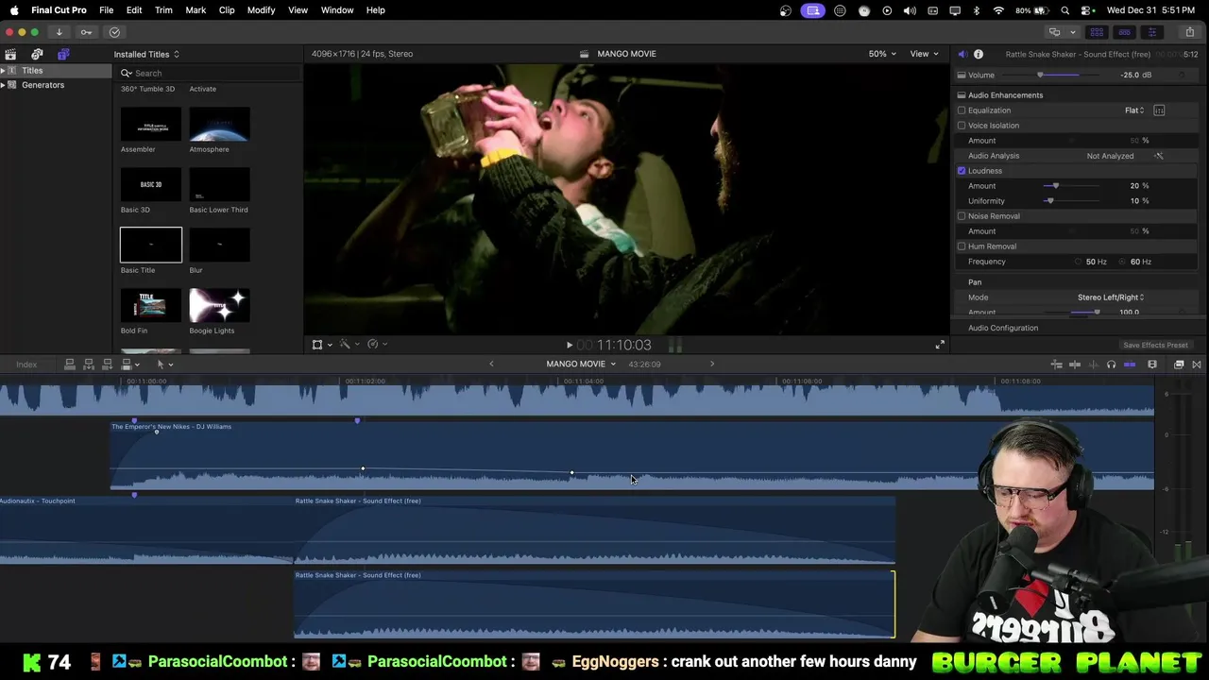
Task: Show the Photos and Audio sidebar
Action: (x=37, y=54)
